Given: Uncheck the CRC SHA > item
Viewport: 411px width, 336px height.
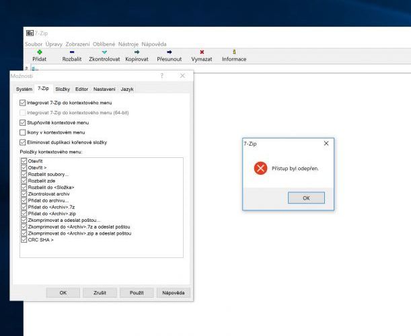Looking at the screenshot, I should tap(24, 240).
